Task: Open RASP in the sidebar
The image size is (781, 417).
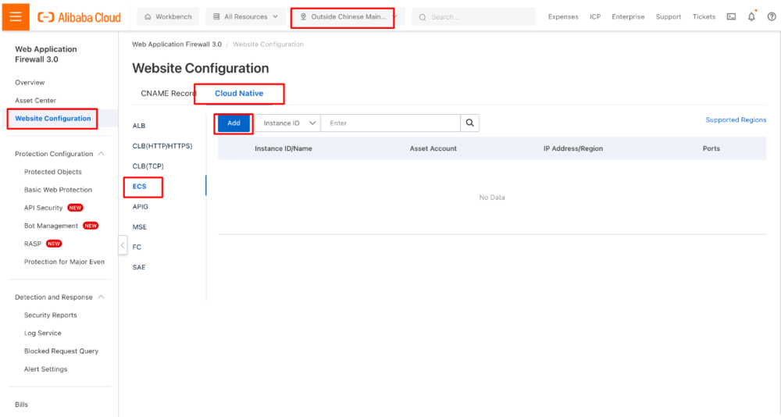Action: [x=32, y=244]
